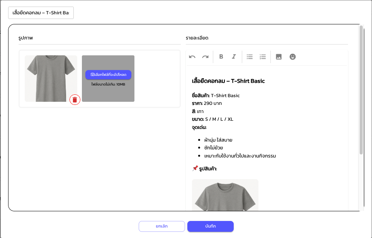Toggle italic formatting
The image size is (372, 238).
(x=234, y=57)
